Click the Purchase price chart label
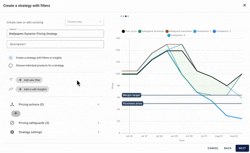 click(132, 104)
